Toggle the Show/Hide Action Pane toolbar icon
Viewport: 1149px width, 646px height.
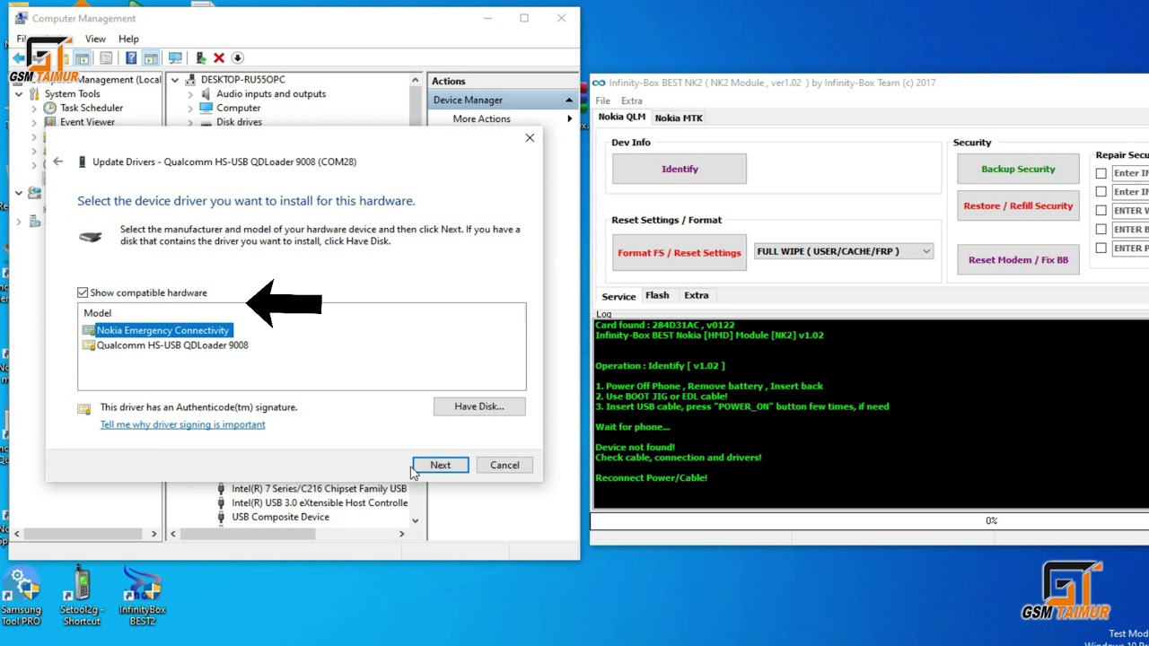point(151,58)
